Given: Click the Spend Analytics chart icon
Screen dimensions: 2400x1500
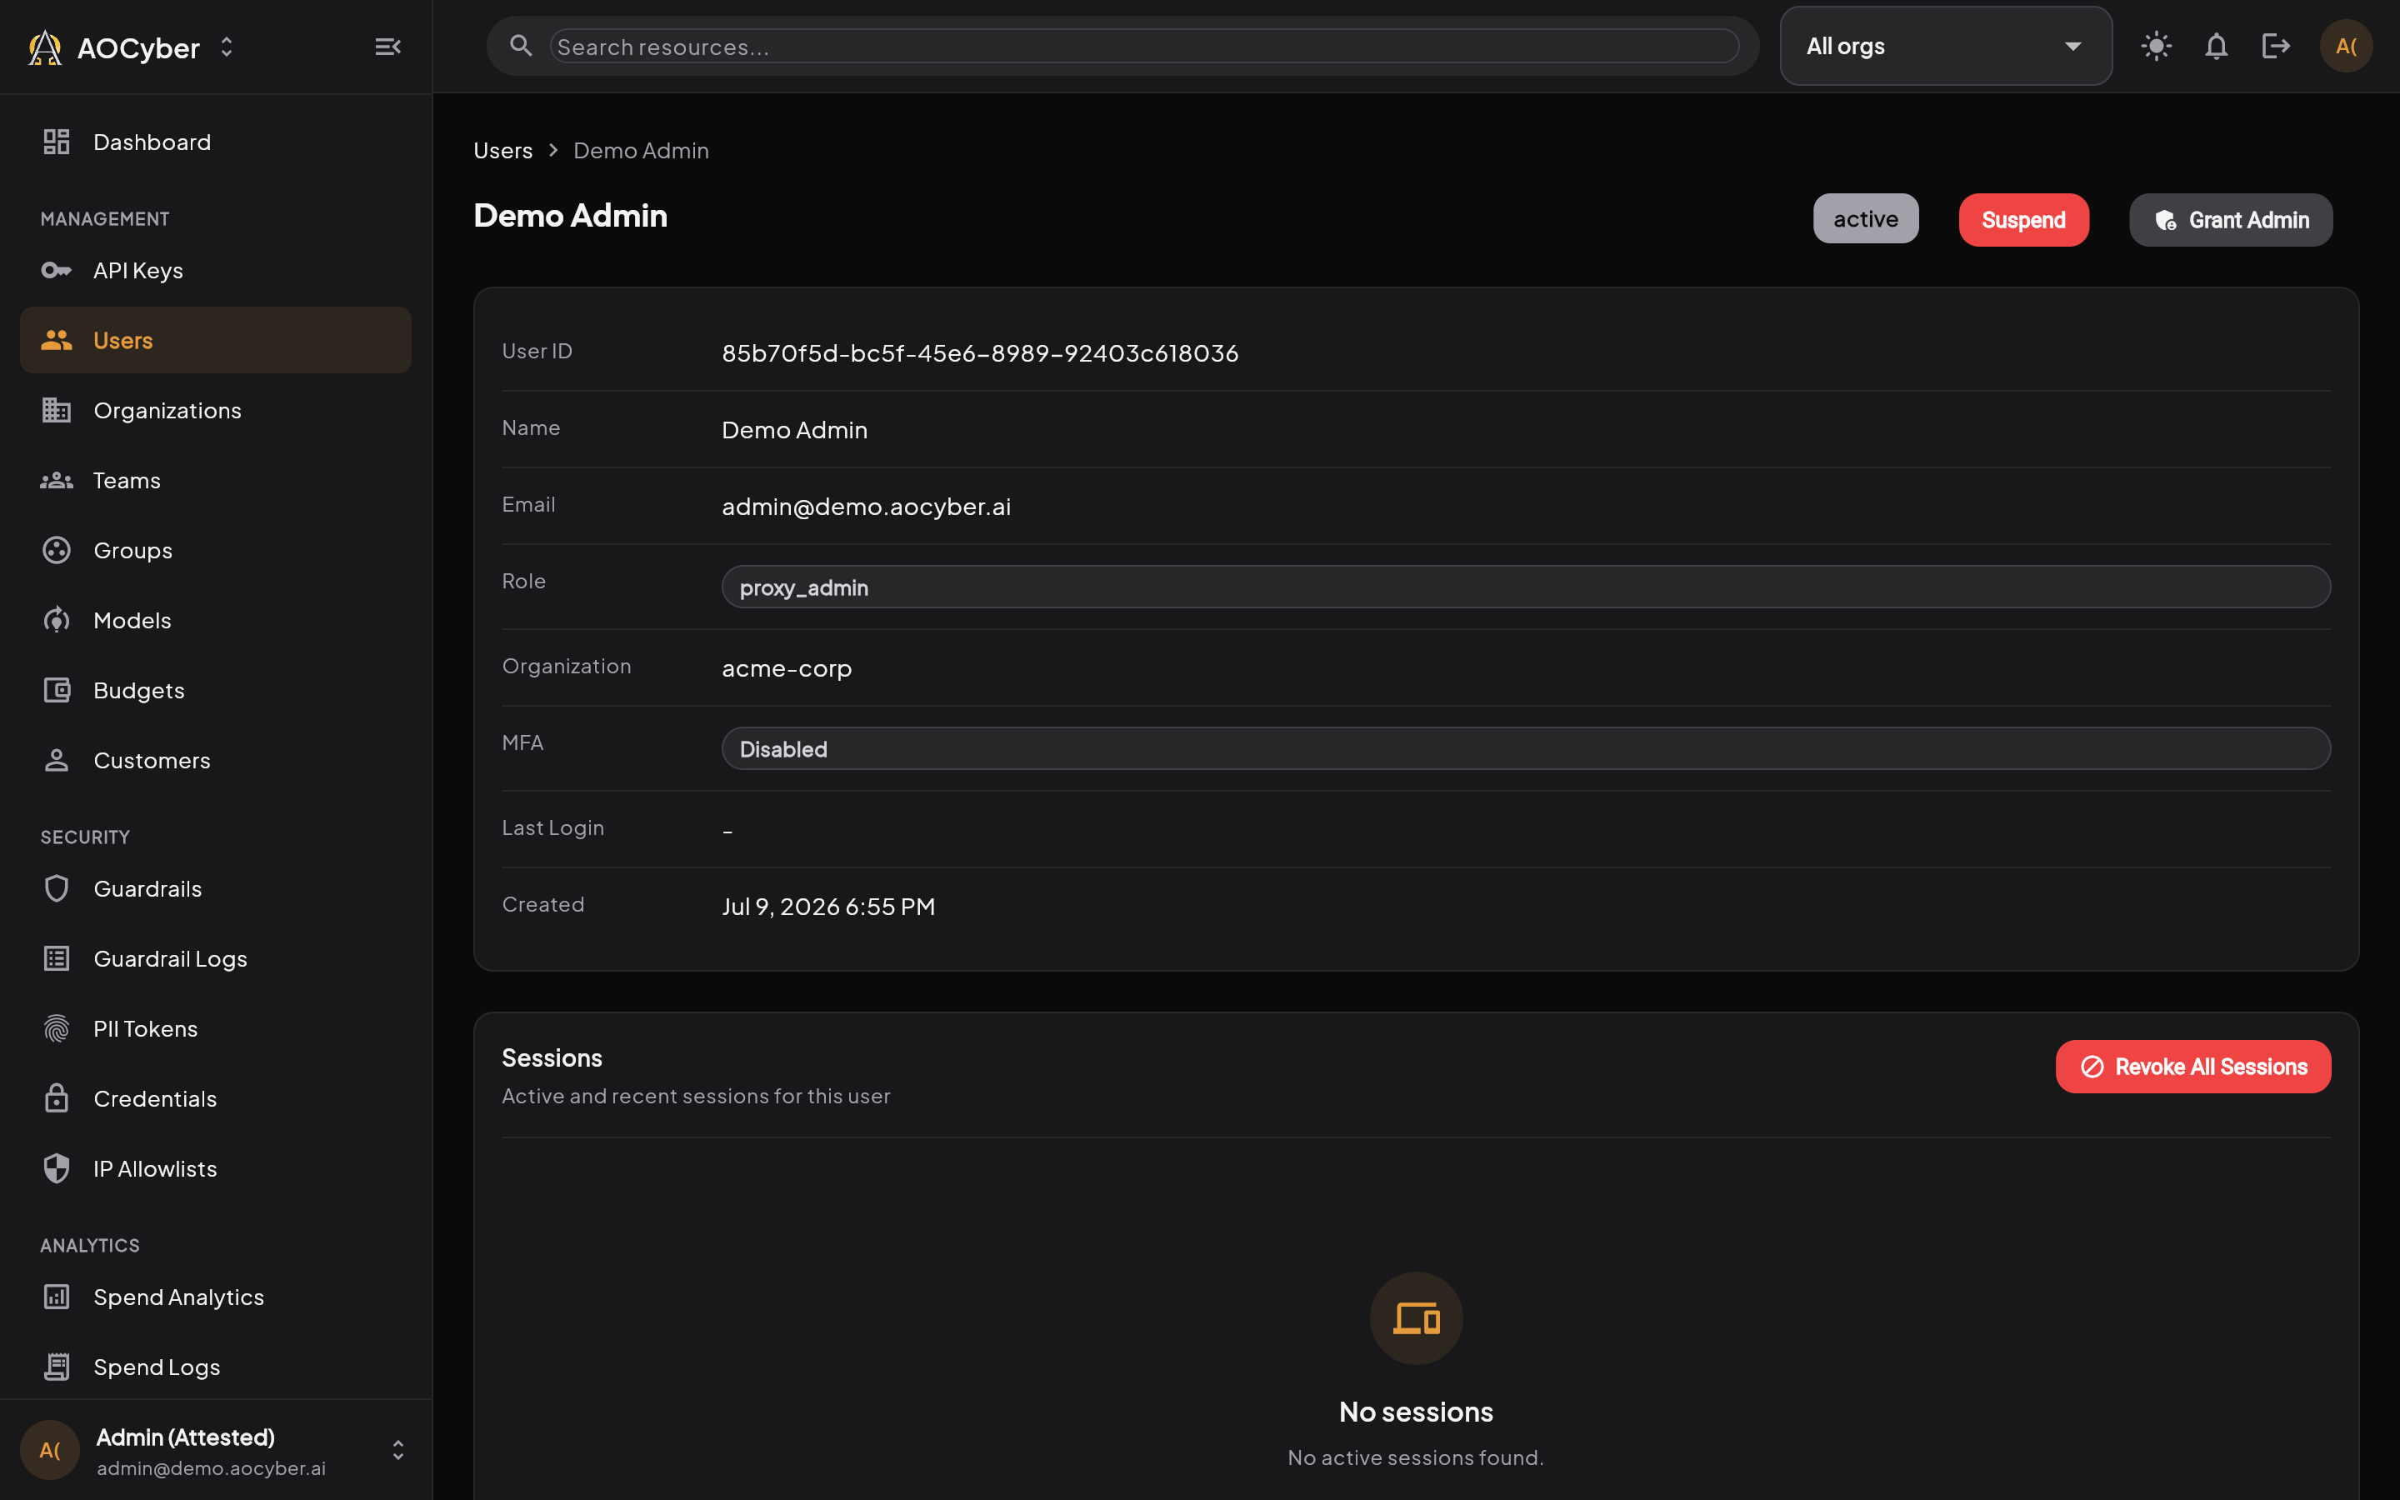Looking at the screenshot, I should [57, 1297].
